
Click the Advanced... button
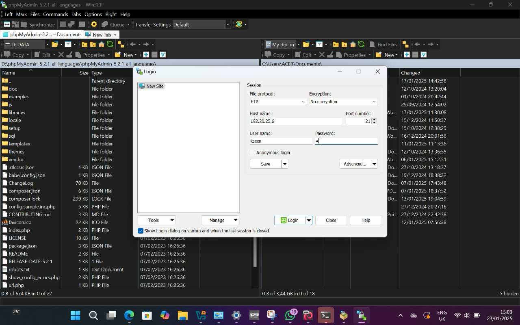(x=355, y=164)
